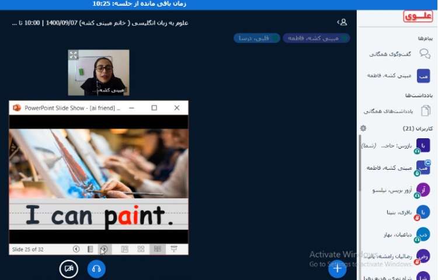Click the علوی logo in sidebar
Viewport: 438px width, 280px height.
(418, 16)
